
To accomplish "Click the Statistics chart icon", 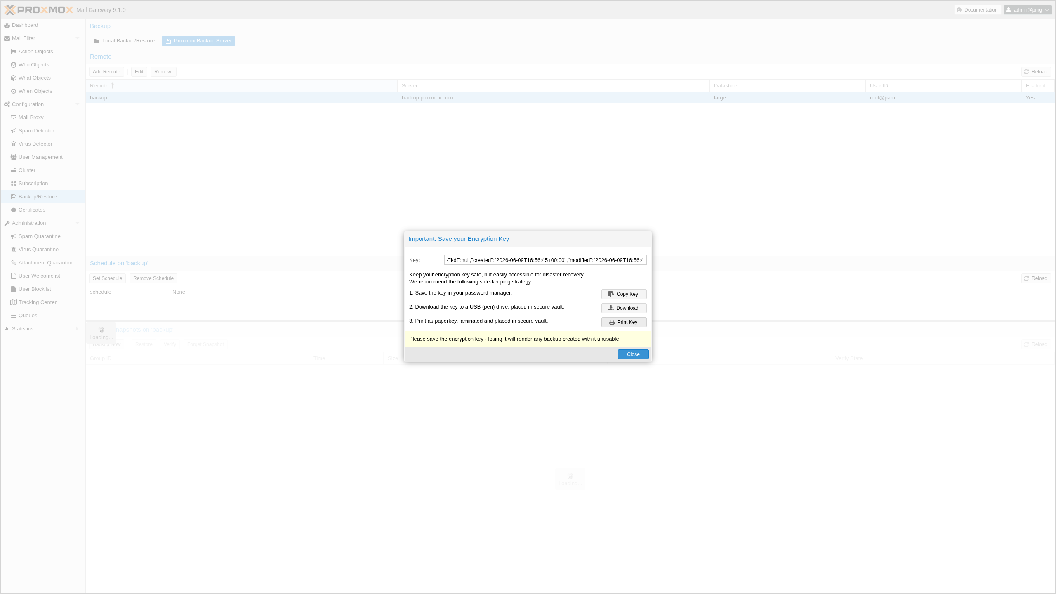I will pyautogui.click(x=7, y=329).
